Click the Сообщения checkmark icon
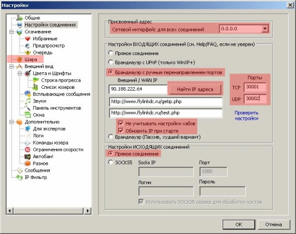Viewport: 296px width, 234px height. [x=20, y=170]
